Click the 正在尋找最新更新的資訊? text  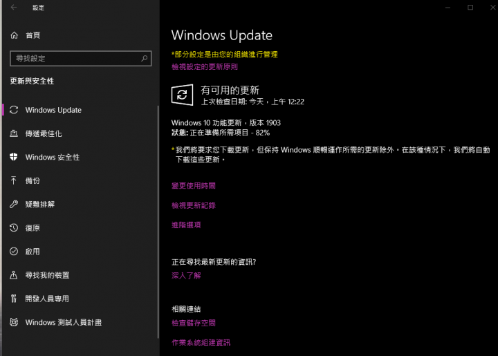pyautogui.click(x=214, y=262)
